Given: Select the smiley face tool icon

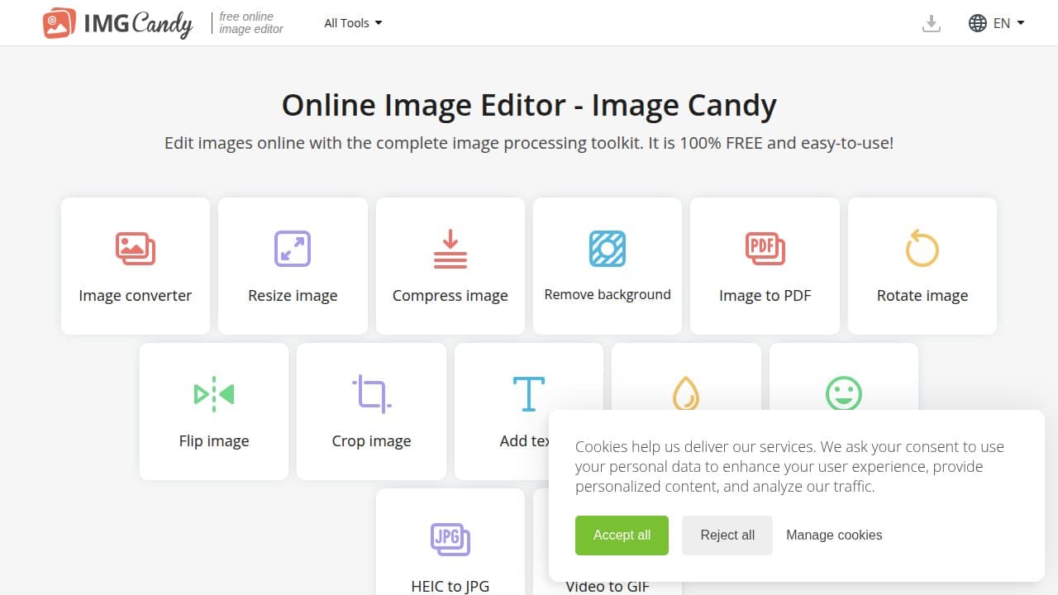Looking at the screenshot, I should pyautogui.click(x=844, y=394).
